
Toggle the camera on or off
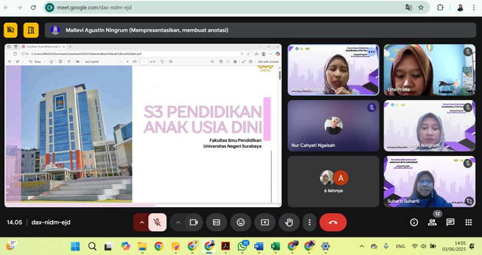coord(193,222)
